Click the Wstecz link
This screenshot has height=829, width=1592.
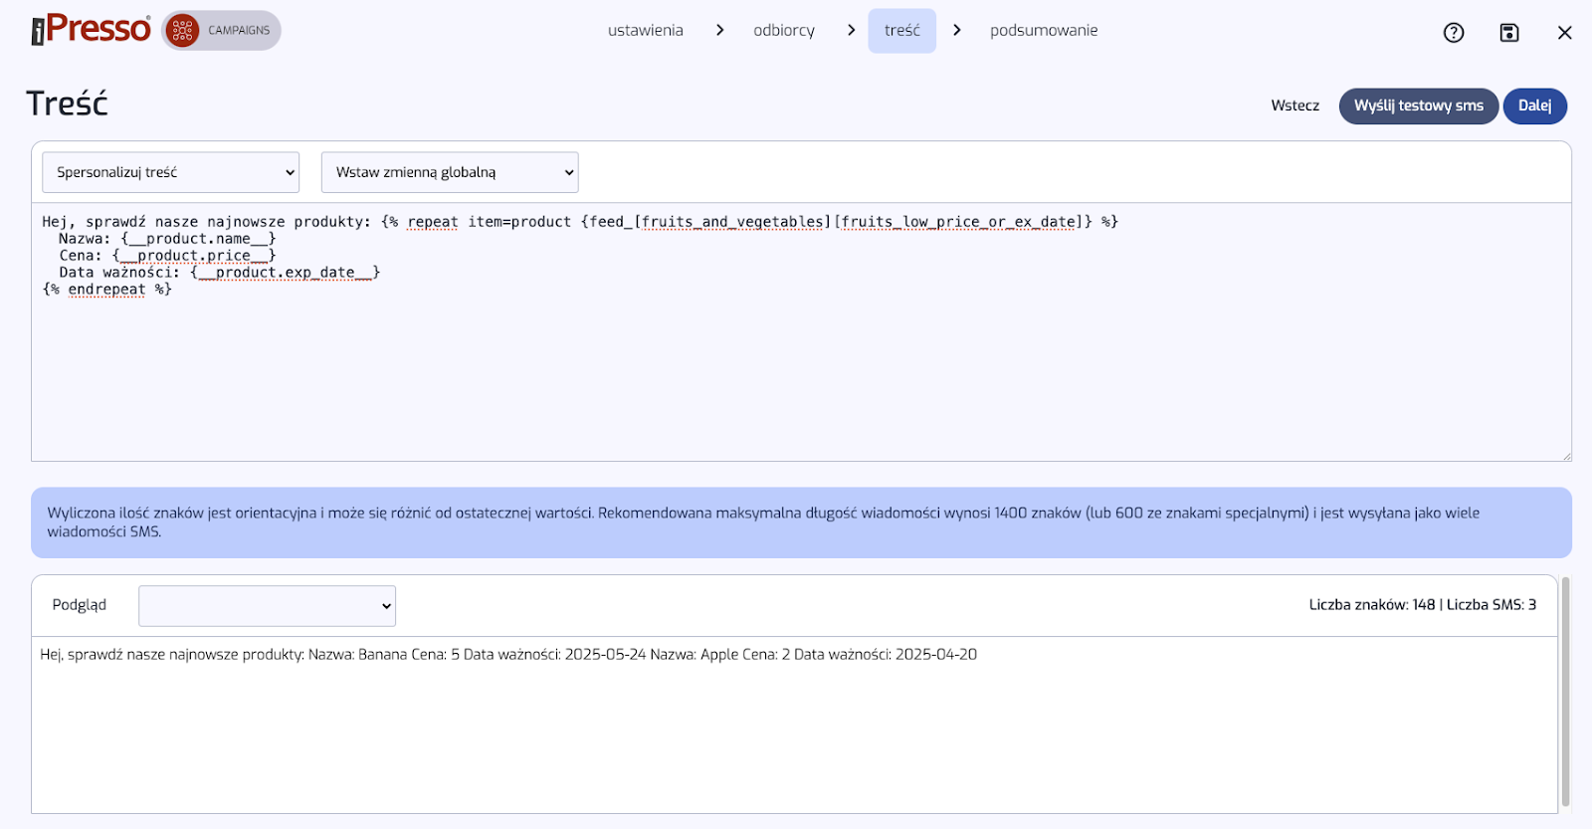click(1294, 106)
